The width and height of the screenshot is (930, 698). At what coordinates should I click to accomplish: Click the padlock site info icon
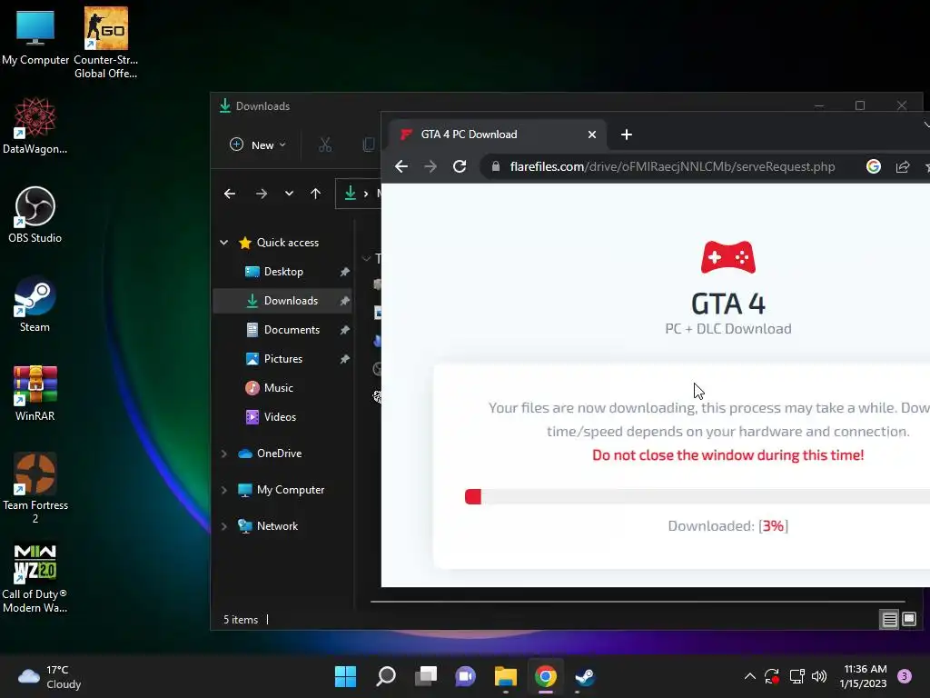496,167
